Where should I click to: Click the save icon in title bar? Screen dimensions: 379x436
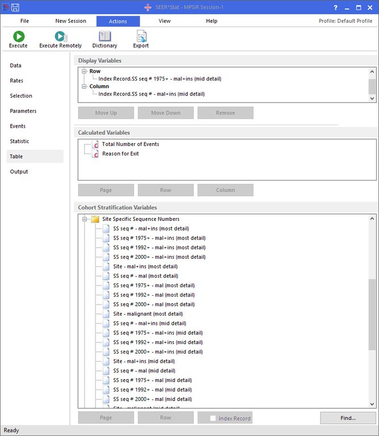pos(15,7)
